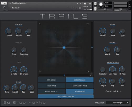
Task: Open the Fantasy snapshot dropdown
Action: [x=10, y=8]
